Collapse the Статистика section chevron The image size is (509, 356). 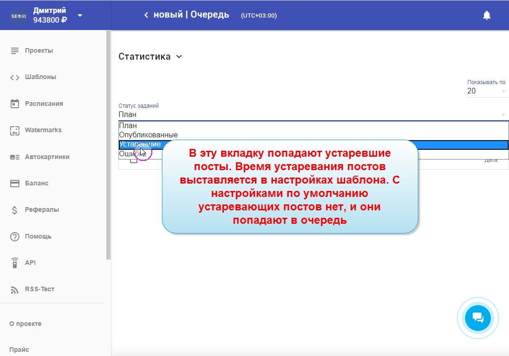[179, 57]
